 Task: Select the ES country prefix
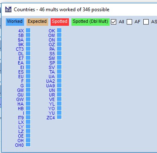[x=21, y=72]
